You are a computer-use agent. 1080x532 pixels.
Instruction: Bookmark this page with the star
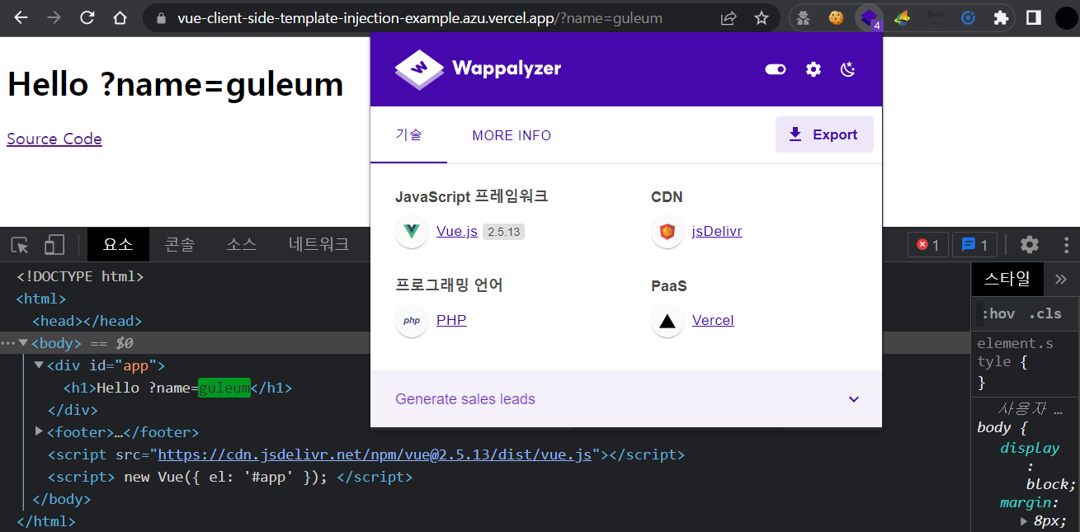pyautogui.click(x=762, y=17)
